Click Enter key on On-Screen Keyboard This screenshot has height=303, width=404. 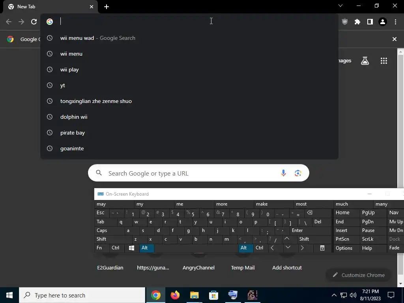click(x=310, y=230)
